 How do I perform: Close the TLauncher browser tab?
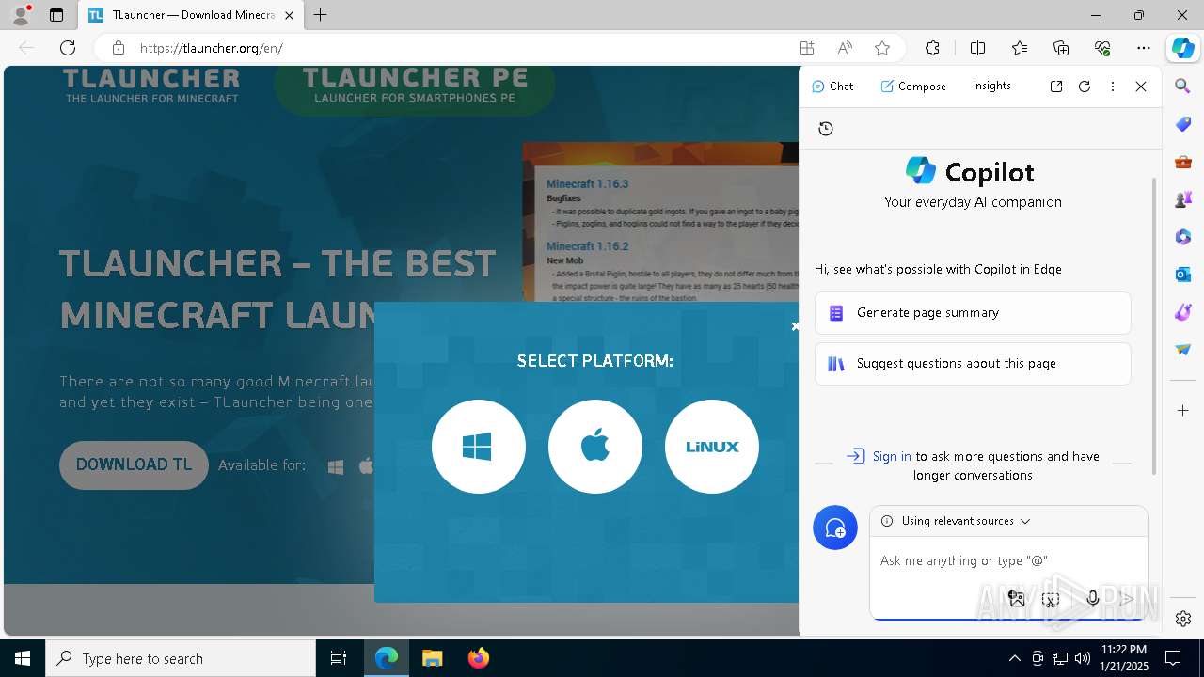tap(289, 16)
